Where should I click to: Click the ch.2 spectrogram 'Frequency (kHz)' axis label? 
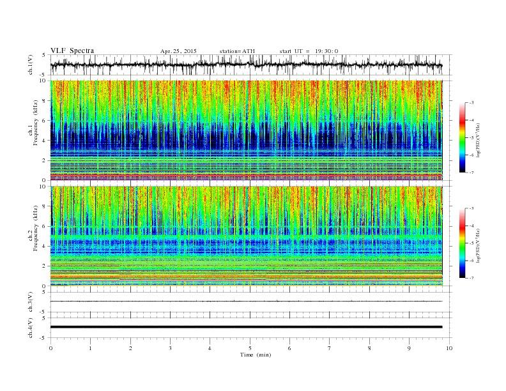pyautogui.click(x=36, y=229)
